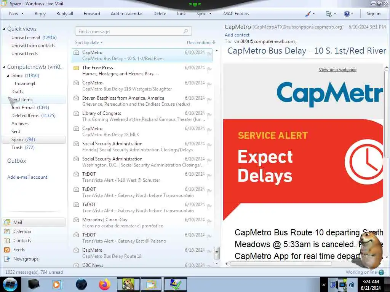Click envelope icon of The Free Press message
Image resolution: width=390 pixels, height=292 pixels.
[76, 68]
